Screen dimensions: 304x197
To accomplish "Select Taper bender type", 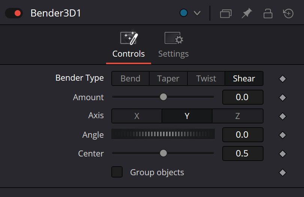I will 168,78.
